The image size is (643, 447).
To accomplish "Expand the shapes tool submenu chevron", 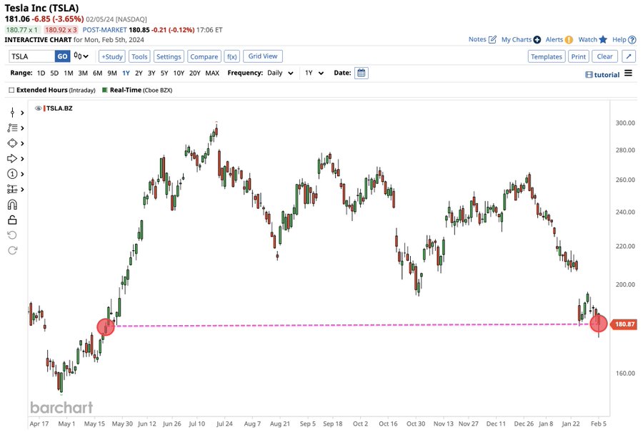I will pyautogui.click(x=22, y=143).
